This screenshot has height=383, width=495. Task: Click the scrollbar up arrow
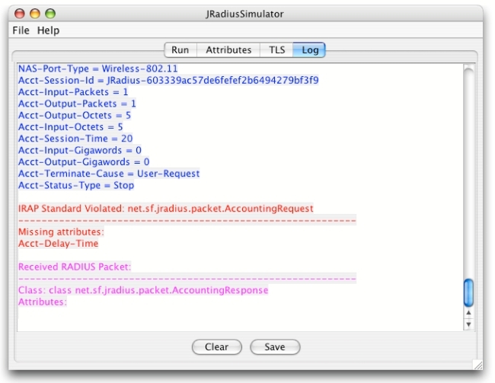coord(468,313)
